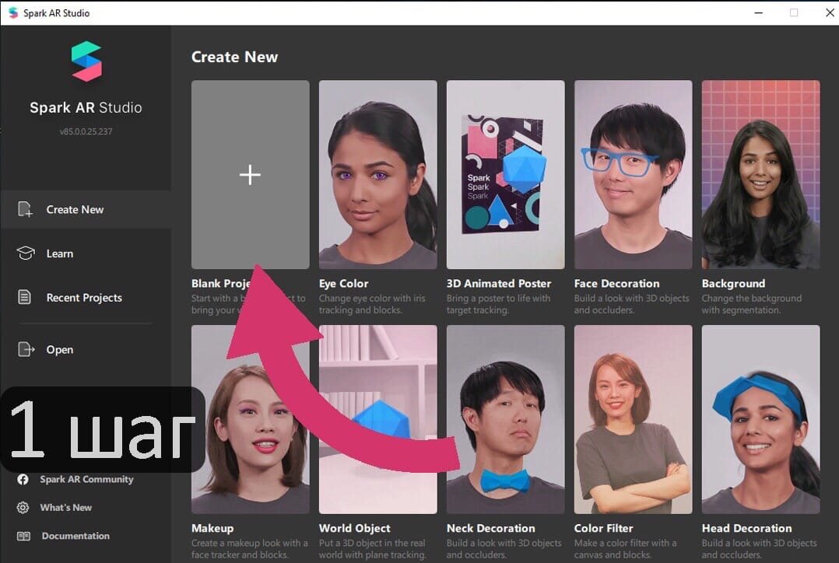
Task: Click the Recent Projects list icon
Action: (x=25, y=297)
